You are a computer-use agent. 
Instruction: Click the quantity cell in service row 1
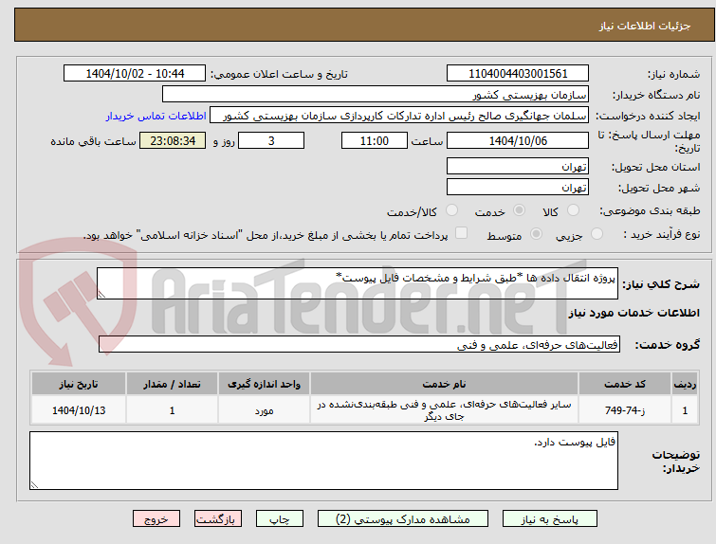pos(173,410)
